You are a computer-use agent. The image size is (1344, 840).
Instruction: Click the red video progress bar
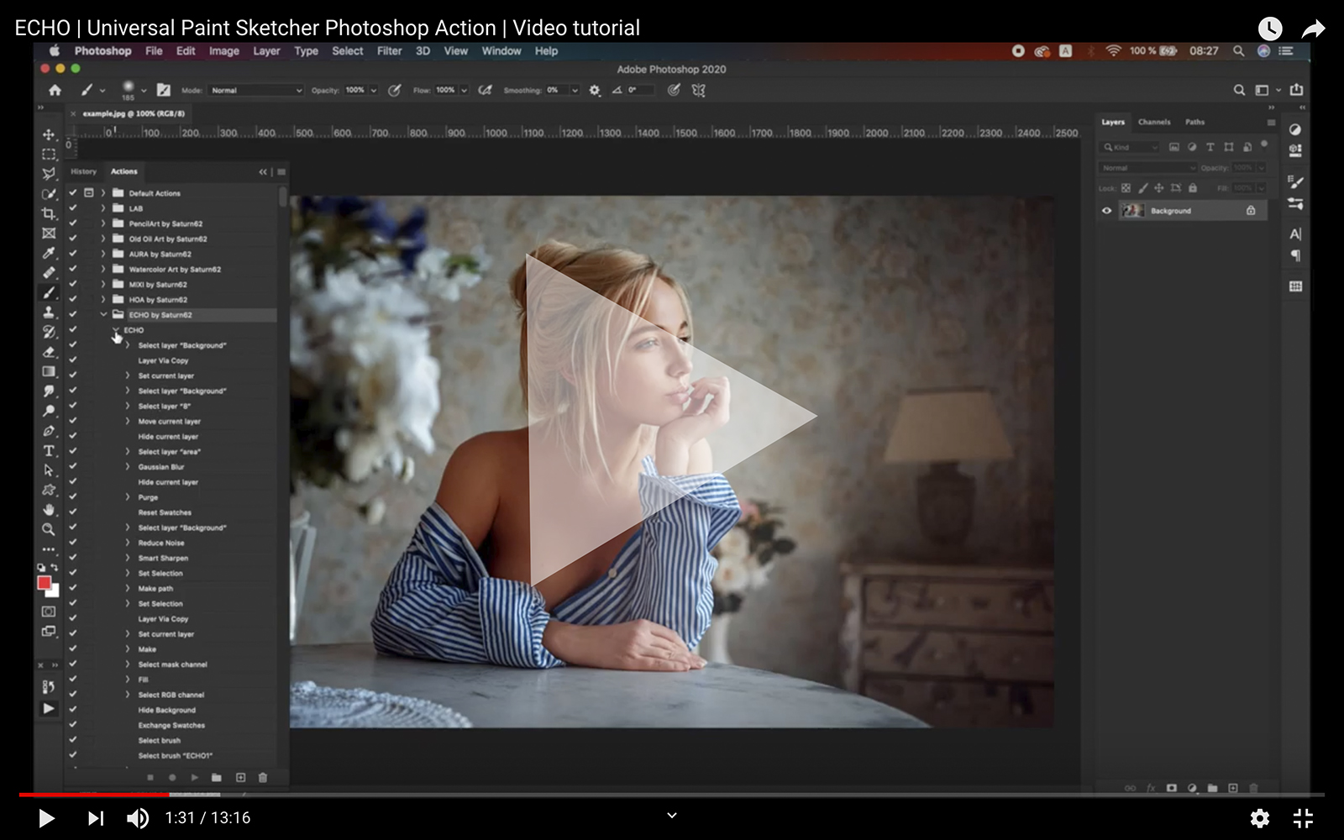coord(92,794)
